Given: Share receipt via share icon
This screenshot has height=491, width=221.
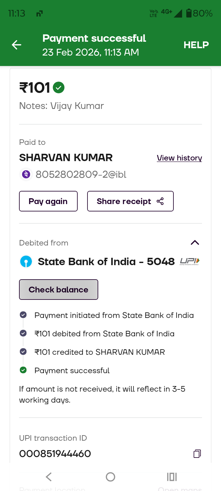Looking at the screenshot, I should pyautogui.click(x=160, y=201).
